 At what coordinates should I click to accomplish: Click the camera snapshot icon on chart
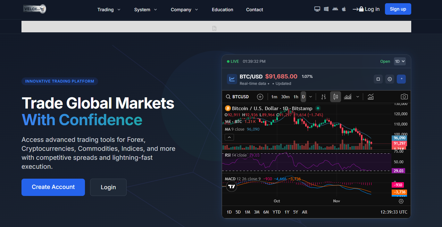[x=404, y=97]
